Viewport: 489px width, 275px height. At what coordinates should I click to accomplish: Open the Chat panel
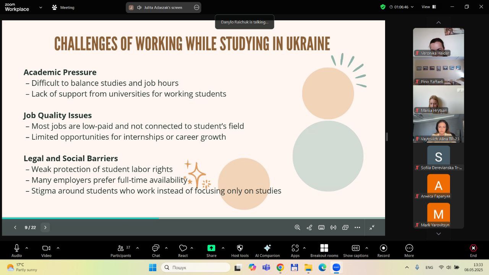[x=156, y=251]
